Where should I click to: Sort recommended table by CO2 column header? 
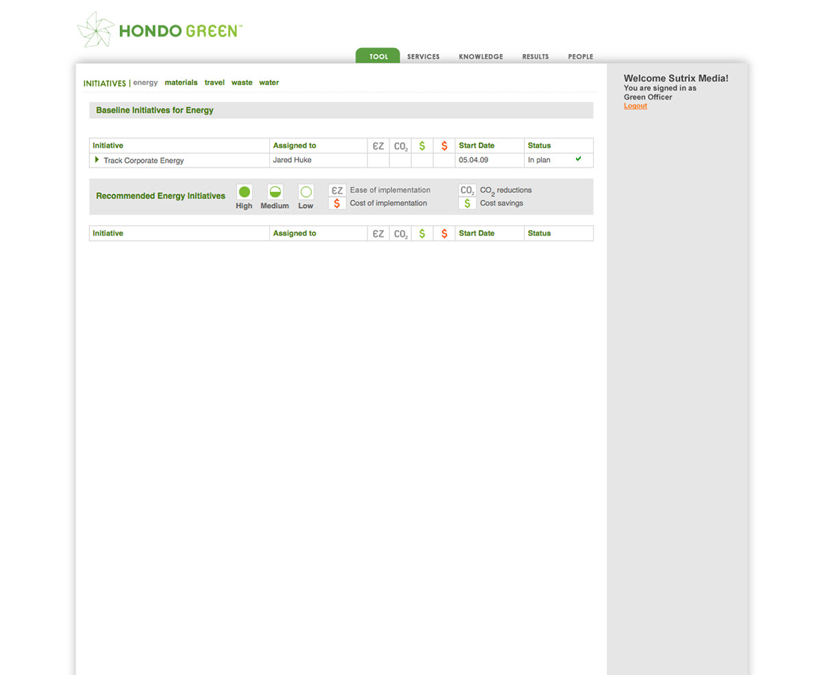click(x=400, y=233)
